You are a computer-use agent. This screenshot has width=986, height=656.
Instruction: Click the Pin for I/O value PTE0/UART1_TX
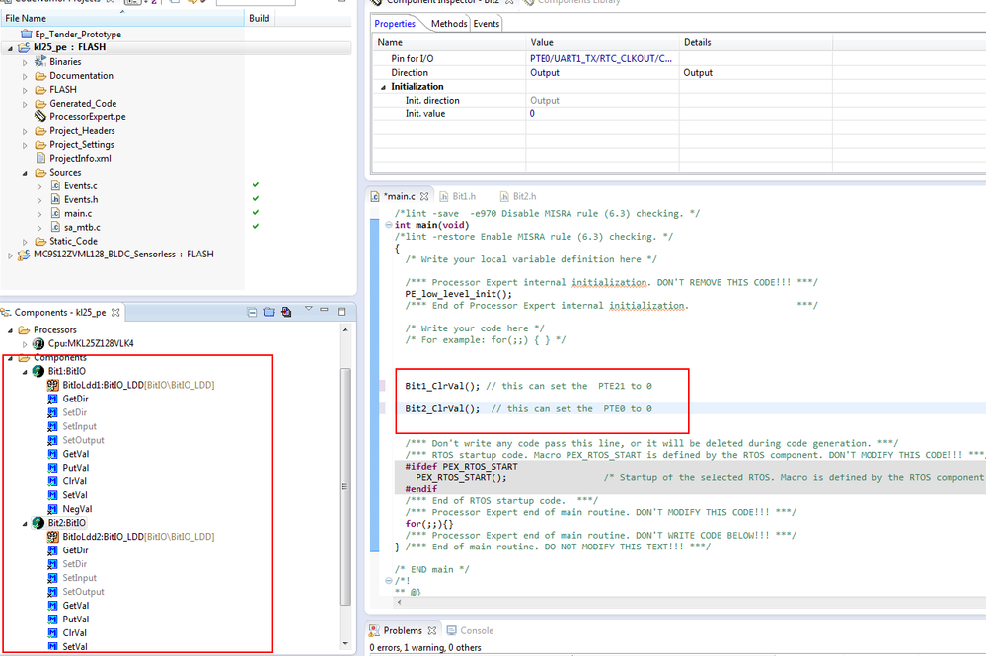(x=600, y=58)
